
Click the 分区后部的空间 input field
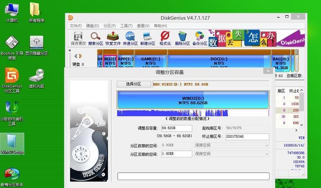[x=176, y=154]
